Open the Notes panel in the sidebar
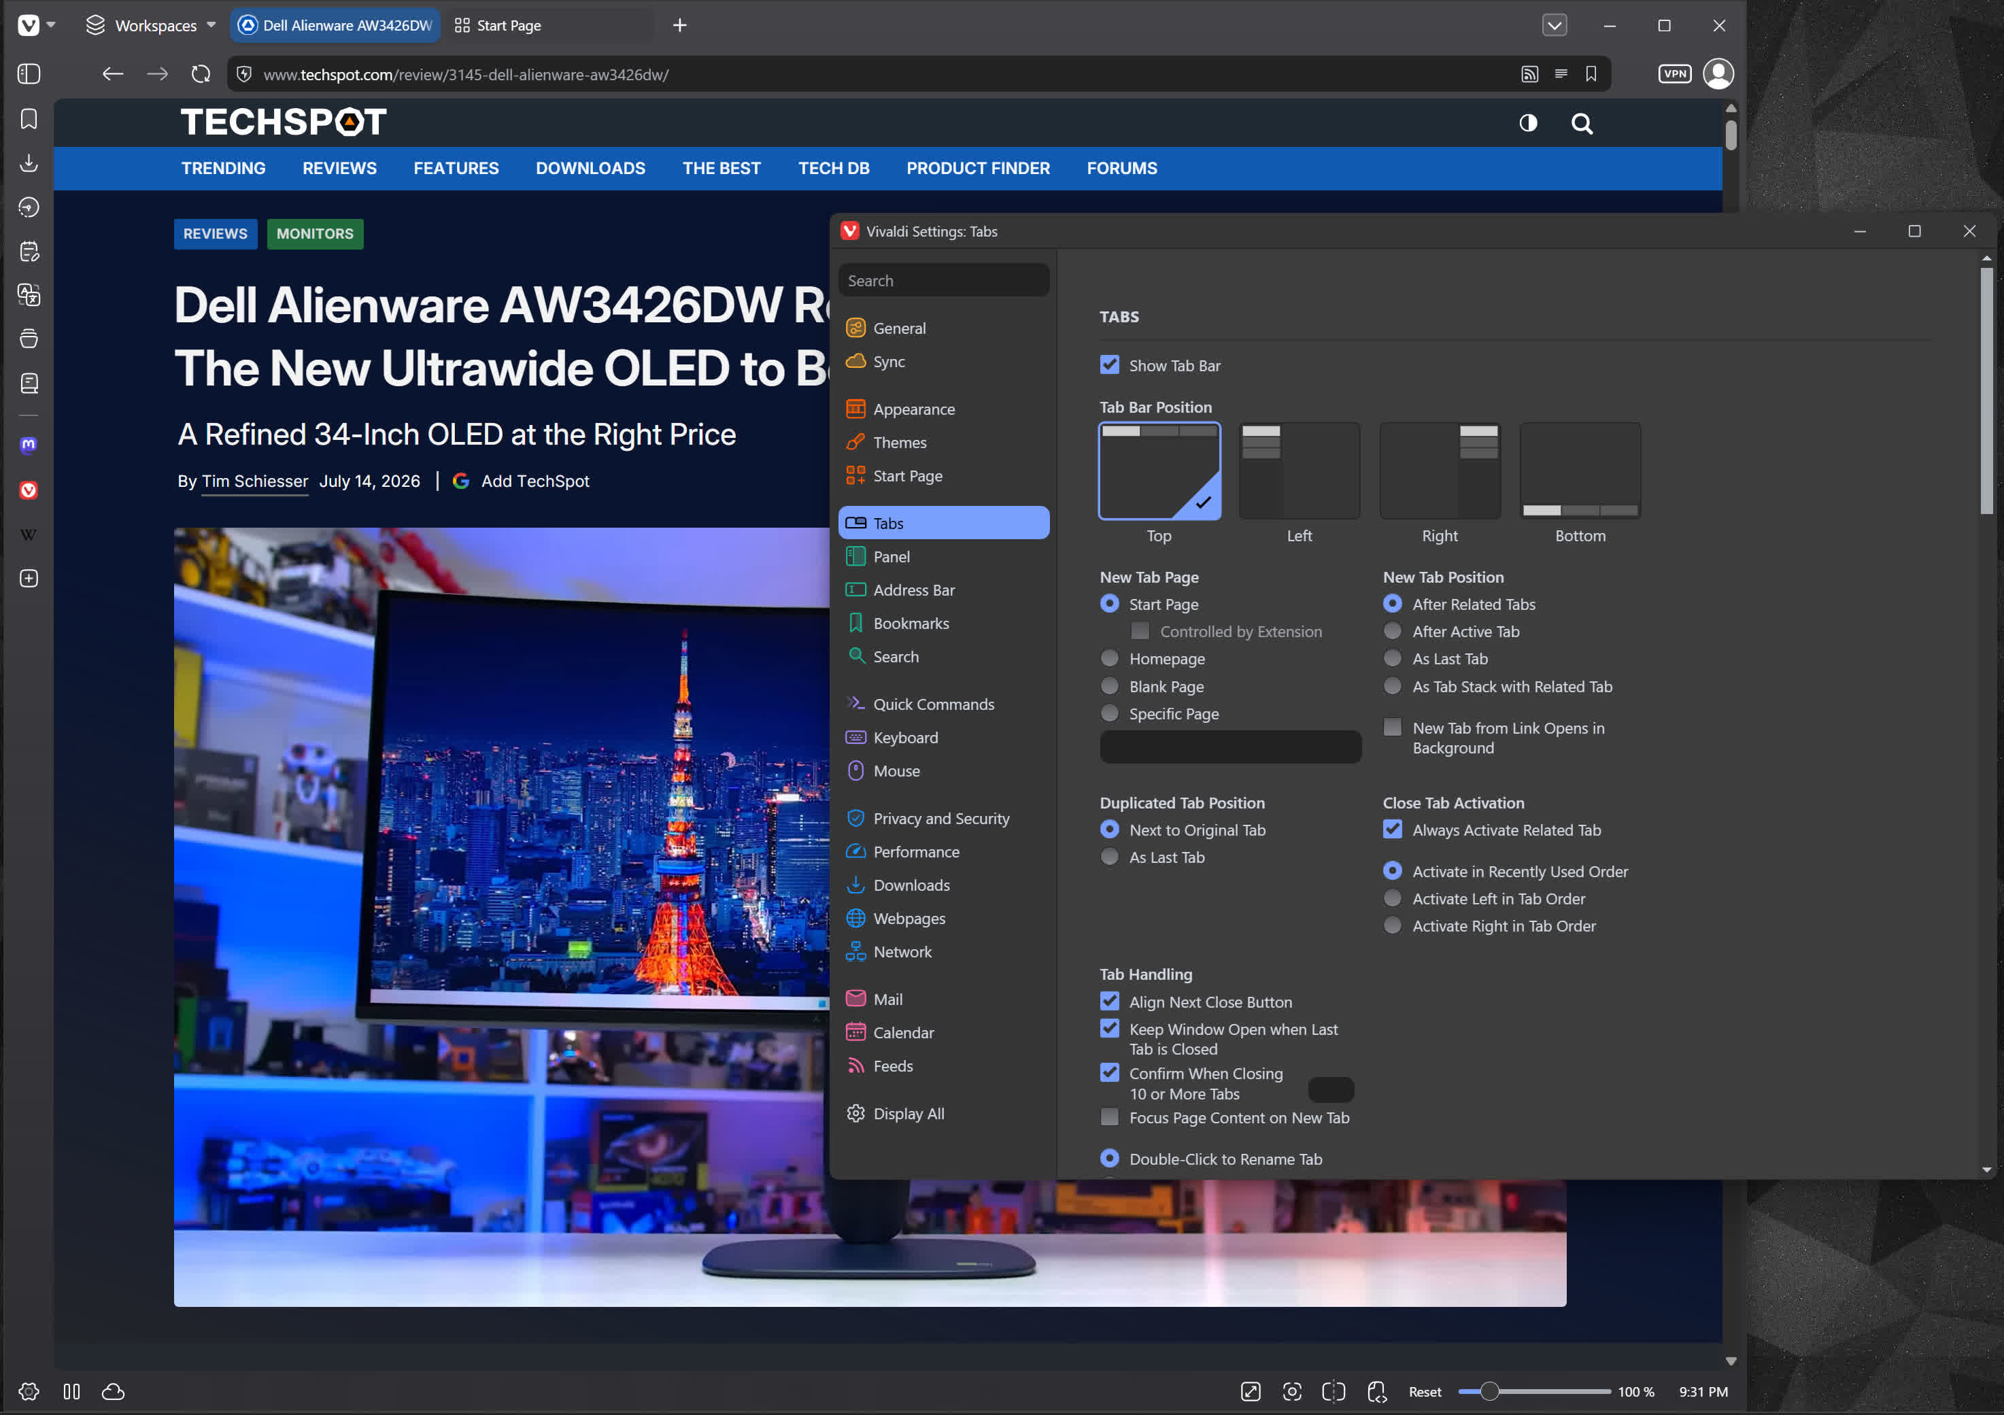Viewport: 2004px width, 1415px height. coord(29,252)
